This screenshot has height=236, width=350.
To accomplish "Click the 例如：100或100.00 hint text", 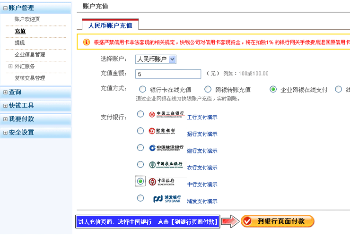I will [x=246, y=74].
